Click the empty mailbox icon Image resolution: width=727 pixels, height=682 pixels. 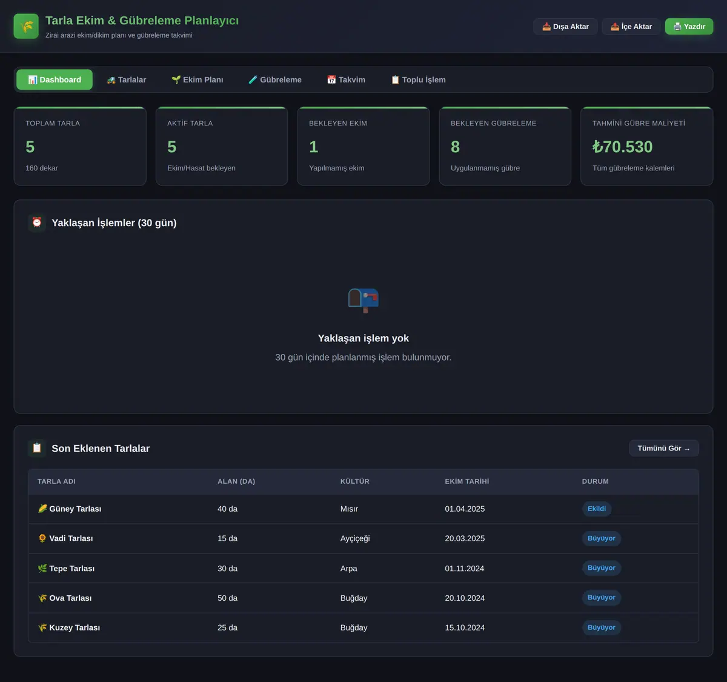coord(363,300)
